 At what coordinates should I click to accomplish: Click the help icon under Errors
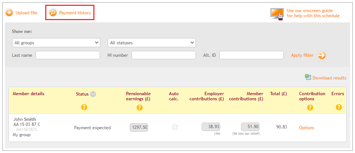(338, 107)
